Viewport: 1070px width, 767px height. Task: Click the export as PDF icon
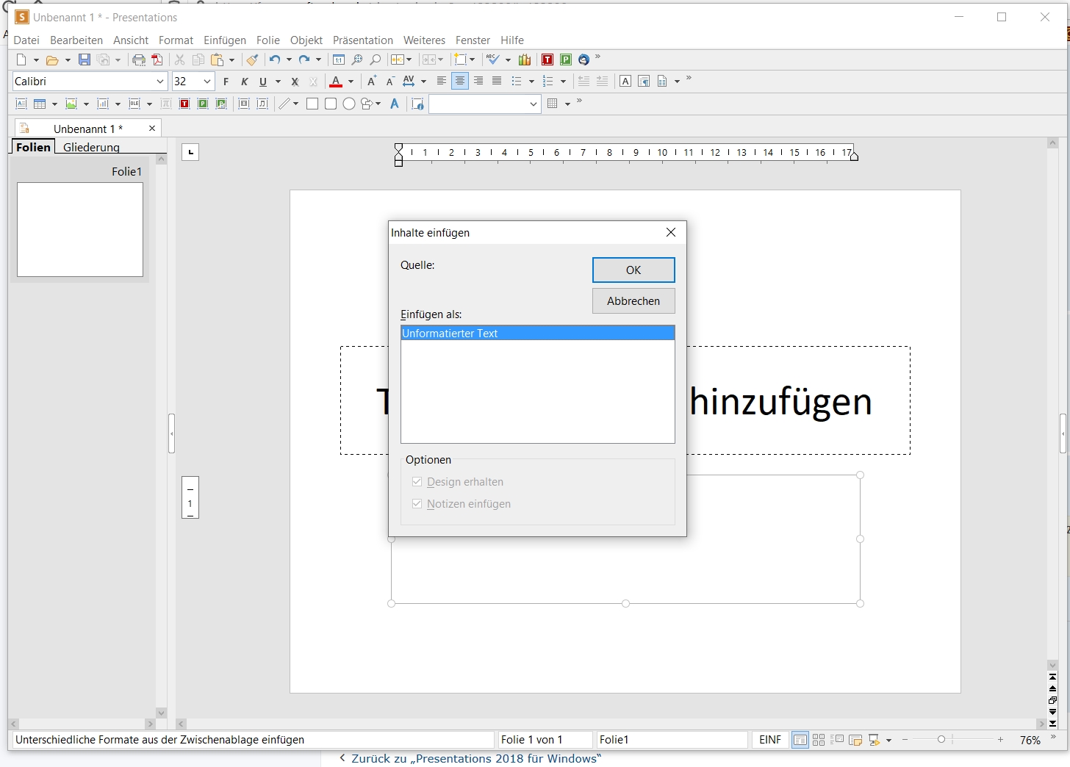tap(157, 60)
